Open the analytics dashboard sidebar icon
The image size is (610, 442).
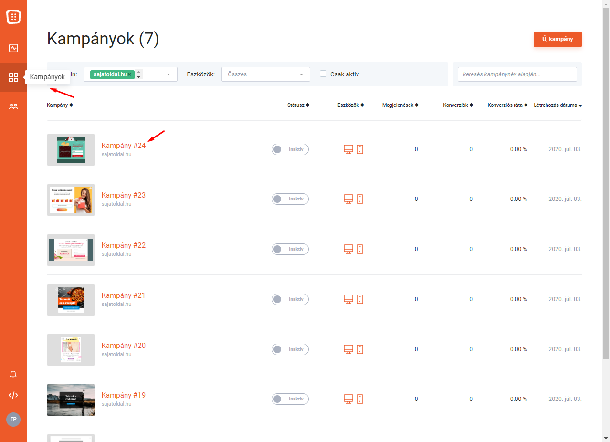coord(13,48)
